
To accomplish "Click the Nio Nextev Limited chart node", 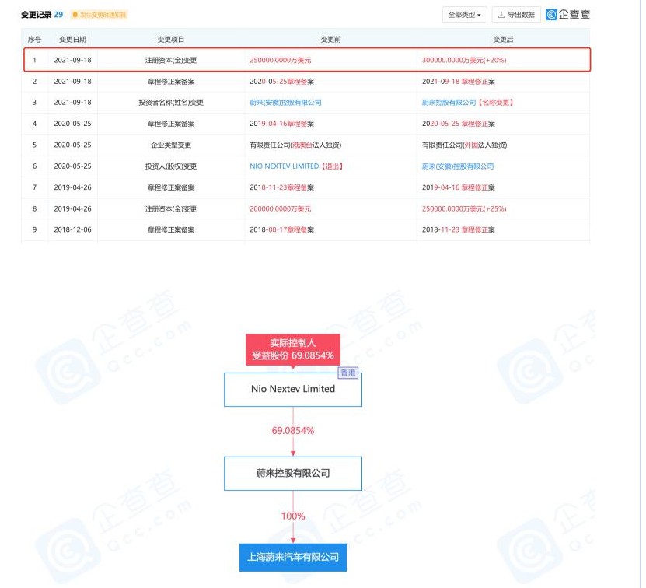I will pyautogui.click(x=293, y=389).
